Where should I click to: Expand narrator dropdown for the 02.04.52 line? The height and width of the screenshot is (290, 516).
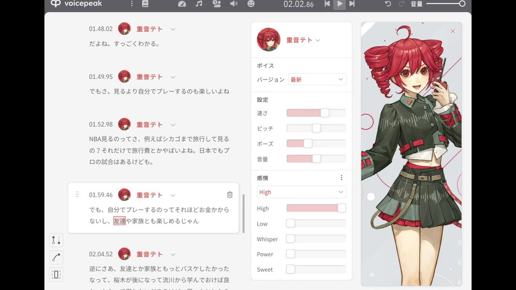173,255
